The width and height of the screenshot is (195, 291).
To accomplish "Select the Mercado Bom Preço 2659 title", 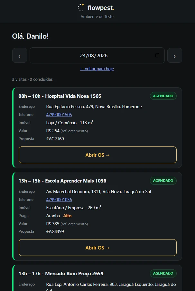I will coord(74,274).
